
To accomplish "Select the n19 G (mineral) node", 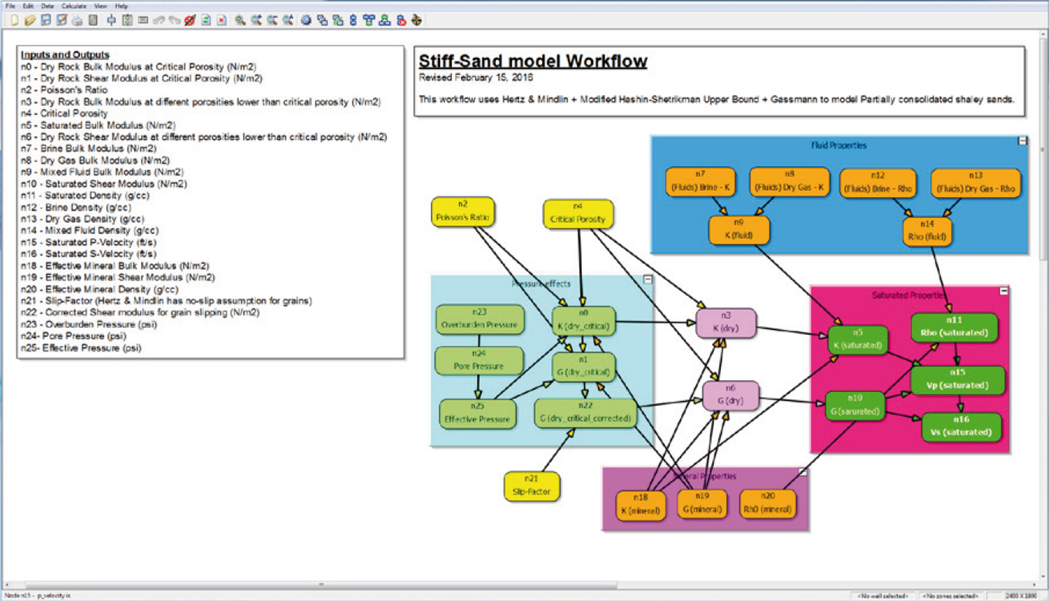I will 703,503.
